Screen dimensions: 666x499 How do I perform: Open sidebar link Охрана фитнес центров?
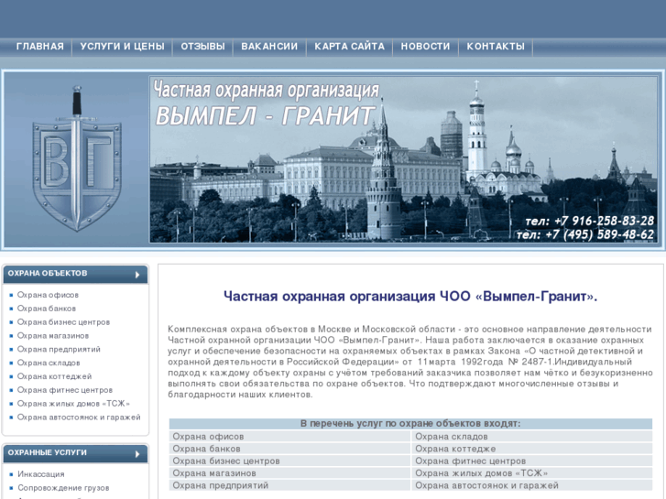(64, 390)
